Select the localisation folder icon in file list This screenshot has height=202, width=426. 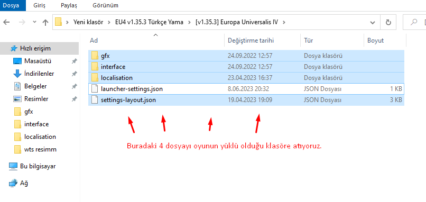[95, 78]
